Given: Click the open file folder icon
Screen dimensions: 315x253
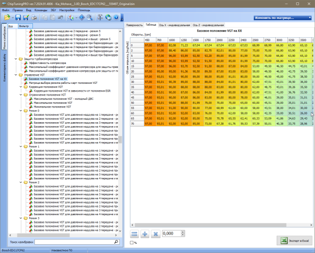Looking at the screenshot, I should pos(7,17).
